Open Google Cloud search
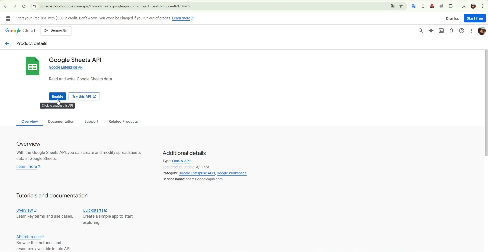488x252 pixels. [x=421, y=31]
